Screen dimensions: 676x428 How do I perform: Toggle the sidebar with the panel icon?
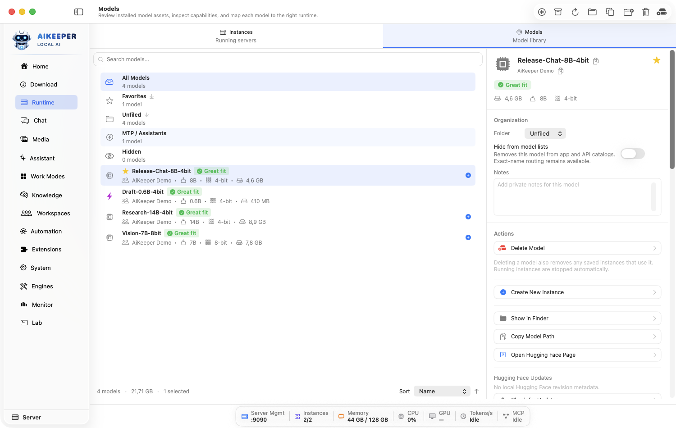tap(79, 12)
